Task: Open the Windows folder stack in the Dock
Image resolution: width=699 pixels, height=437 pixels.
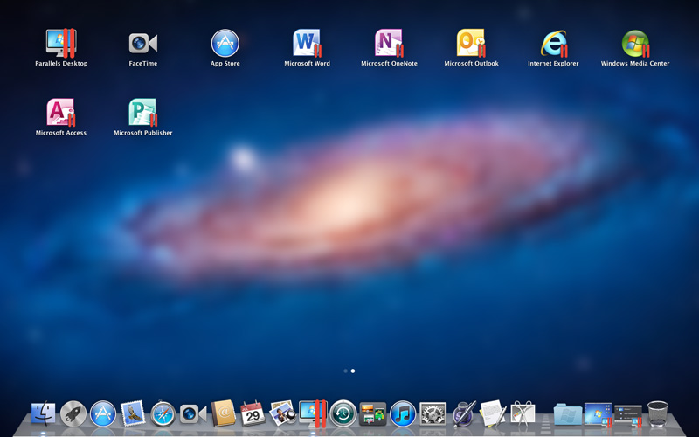Action: coord(568,414)
